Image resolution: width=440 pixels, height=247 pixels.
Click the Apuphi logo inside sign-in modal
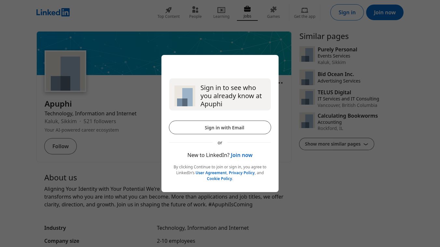185,96
